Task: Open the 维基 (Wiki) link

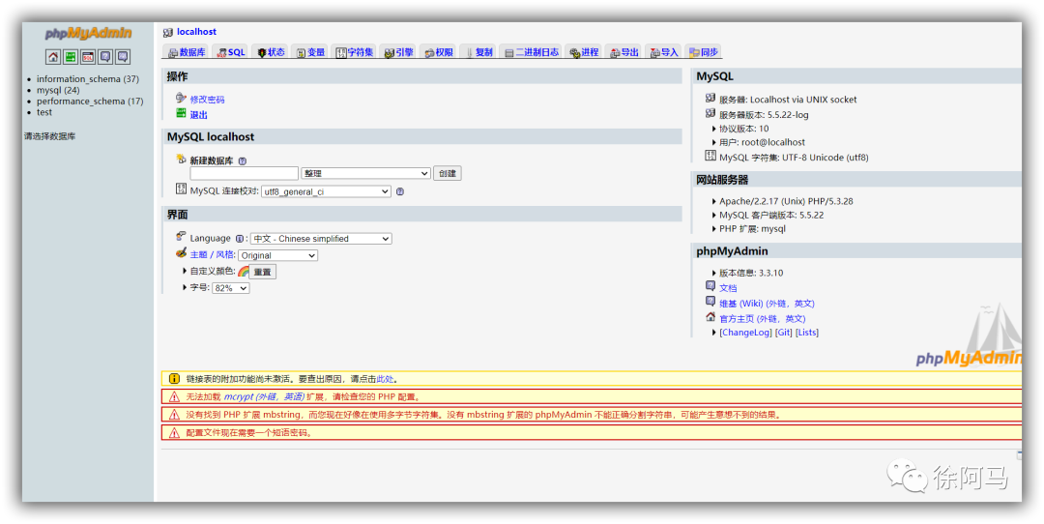Action: (x=767, y=304)
